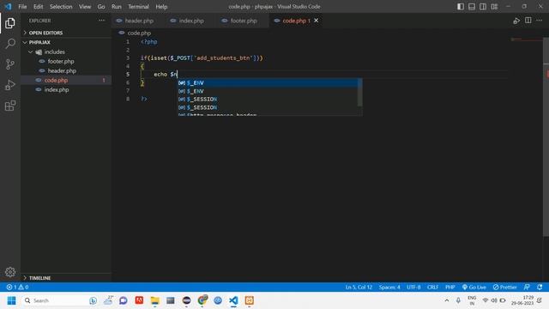Select code.php in the explorer tree

pyautogui.click(x=66, y=80)
